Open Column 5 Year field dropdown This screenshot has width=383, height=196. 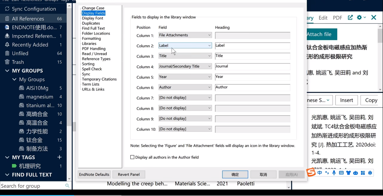coord(185,77)
